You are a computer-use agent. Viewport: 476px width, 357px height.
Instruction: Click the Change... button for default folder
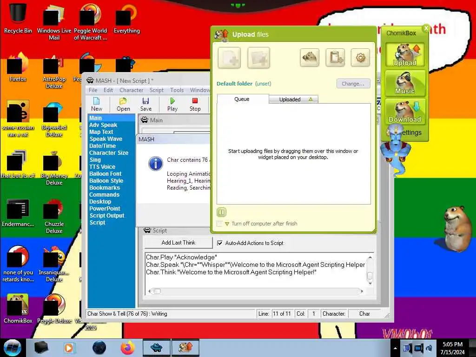353,84
